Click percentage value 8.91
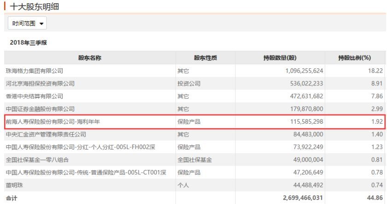Viewport: 387px width, 204px height. tap(377, 84)
